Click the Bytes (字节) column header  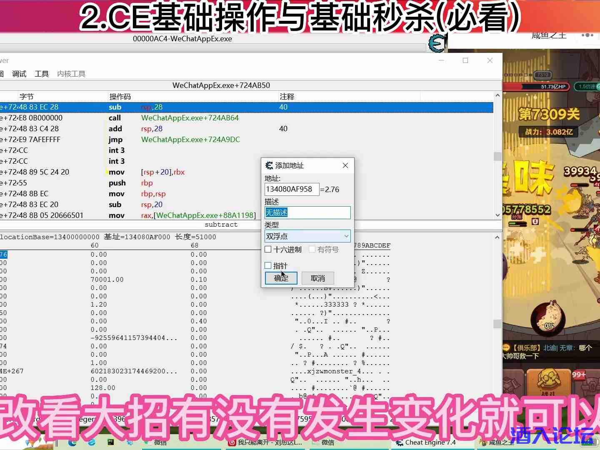pyautogui.click(x=27, y=97)
